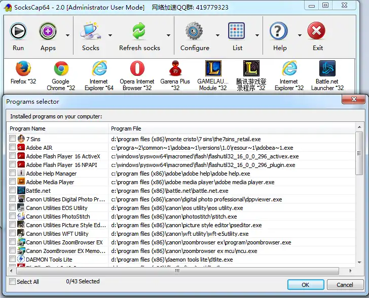This screenshot has height=298, width=369.
Task: Click the scroll up arrow of program list
Action: click(x=359, y=127)
